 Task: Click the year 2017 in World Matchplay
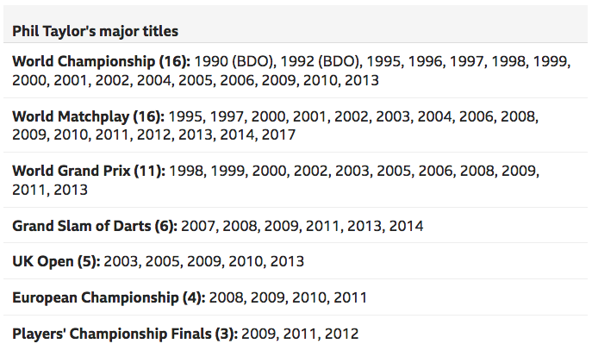coord(278,134)
